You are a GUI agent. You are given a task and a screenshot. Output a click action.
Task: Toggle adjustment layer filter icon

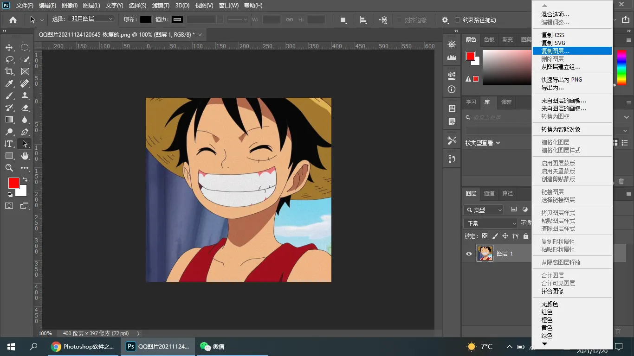(x=525, y=210)
